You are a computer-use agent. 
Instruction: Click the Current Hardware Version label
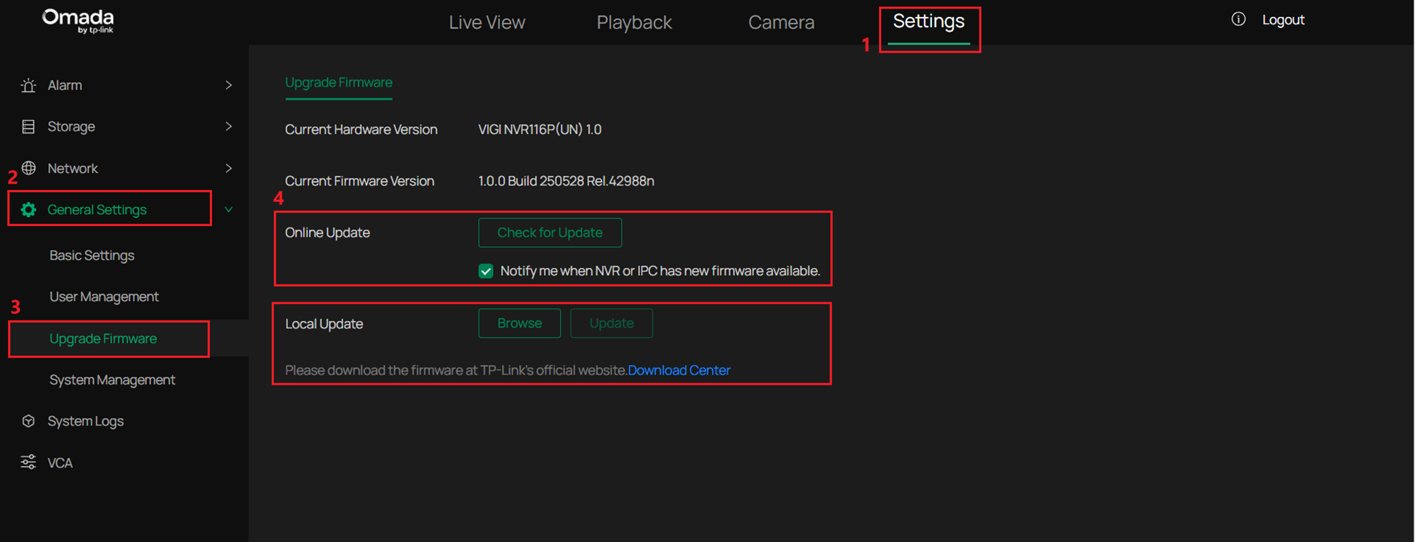[x=361, y=130]
